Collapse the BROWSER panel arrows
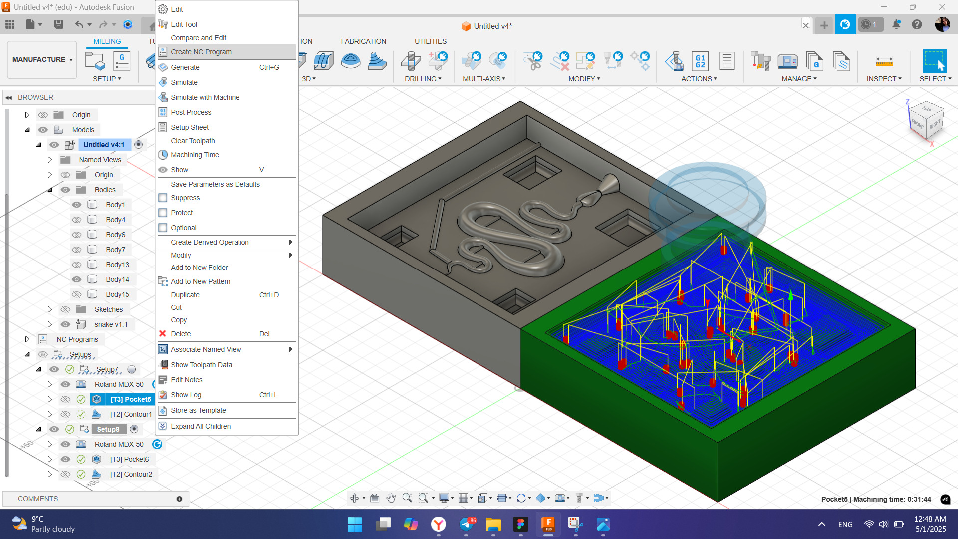 point(8,97)
